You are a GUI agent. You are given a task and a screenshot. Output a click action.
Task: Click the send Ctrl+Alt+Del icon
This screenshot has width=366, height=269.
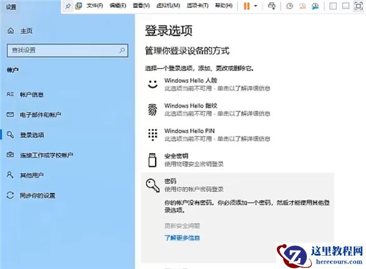point(271,6)
